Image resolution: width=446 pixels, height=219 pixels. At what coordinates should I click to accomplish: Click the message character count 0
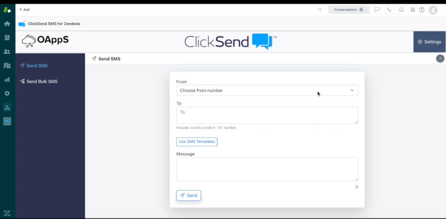(356, 187)
